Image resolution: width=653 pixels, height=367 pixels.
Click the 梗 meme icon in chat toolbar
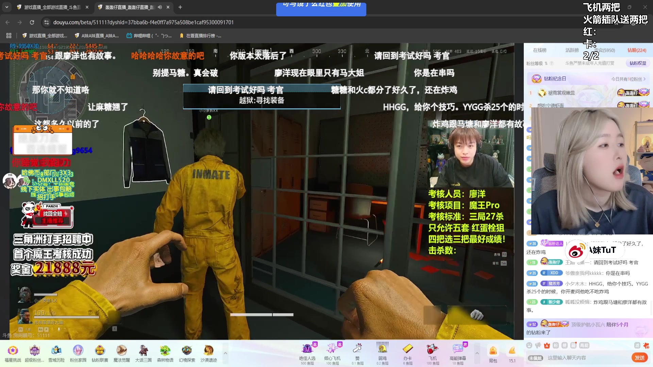[564, 345]
